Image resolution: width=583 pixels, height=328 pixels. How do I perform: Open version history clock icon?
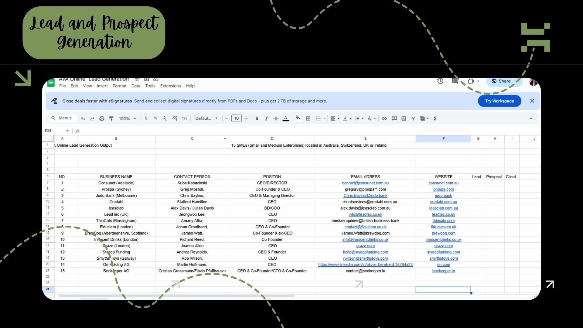(440, 81)
